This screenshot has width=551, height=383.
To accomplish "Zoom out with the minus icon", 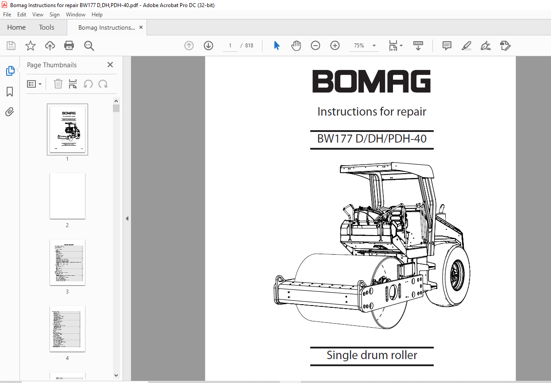I will (x=316, y=46).
